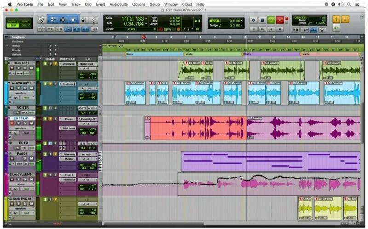Select the Grabber hand tool
Image resolution: width=368 pixels, height=229 pixels.
point(73,20)
